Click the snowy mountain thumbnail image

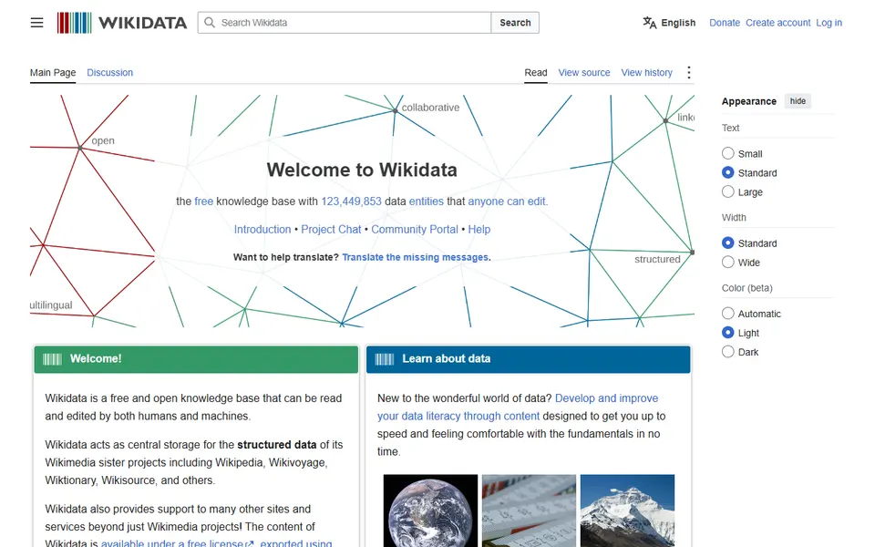point(627,511)
